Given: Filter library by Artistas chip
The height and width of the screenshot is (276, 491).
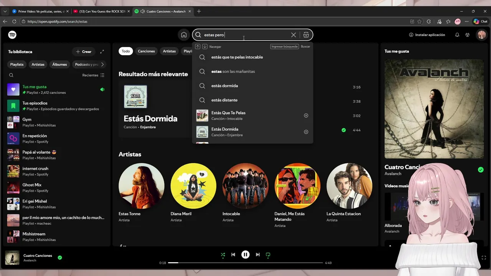Looking at the screenshot, I should click(x=38, y=64).
